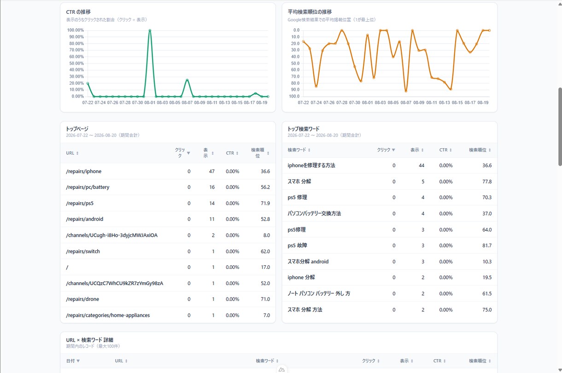562x373 pixels.
Task: Click the /repairs/android URL row
Action: pyautogui.click(x=168, y=219)
